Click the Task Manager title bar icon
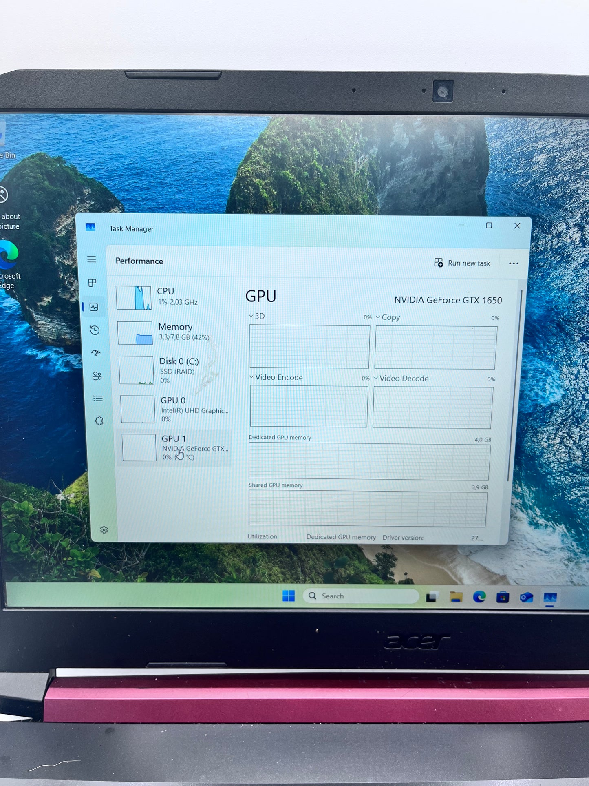Screen dimensions: 589x786 click(90, 227)
